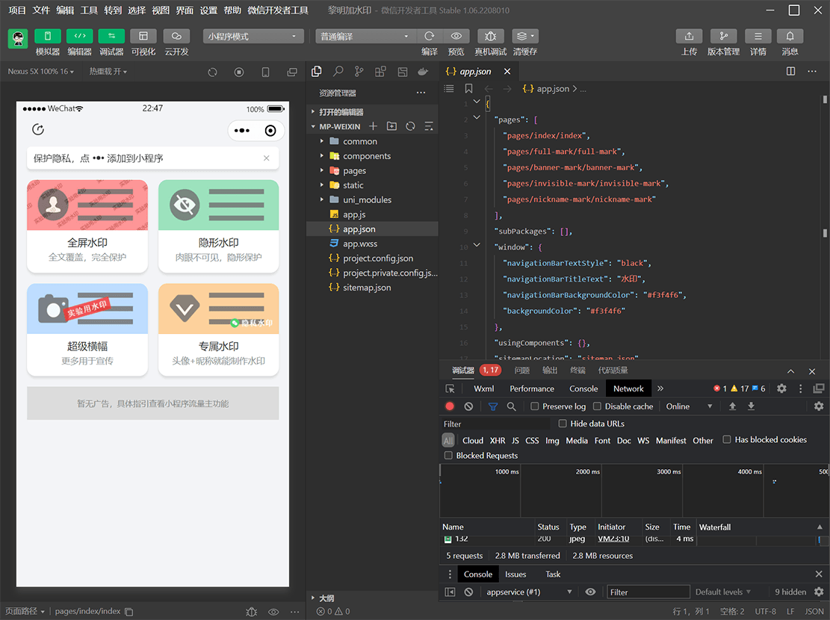The image size is (830, 620).
Task: Toggle the simulator panel button
Action: point(48,36)
